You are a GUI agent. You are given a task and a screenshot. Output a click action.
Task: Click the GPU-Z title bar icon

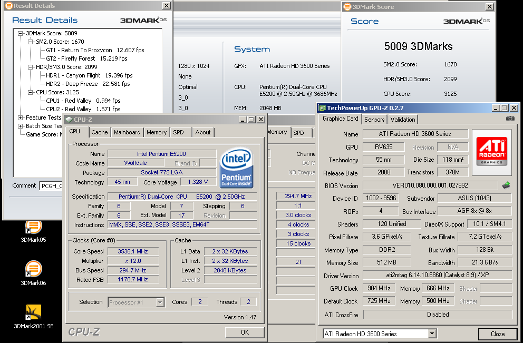coord(322,108)
